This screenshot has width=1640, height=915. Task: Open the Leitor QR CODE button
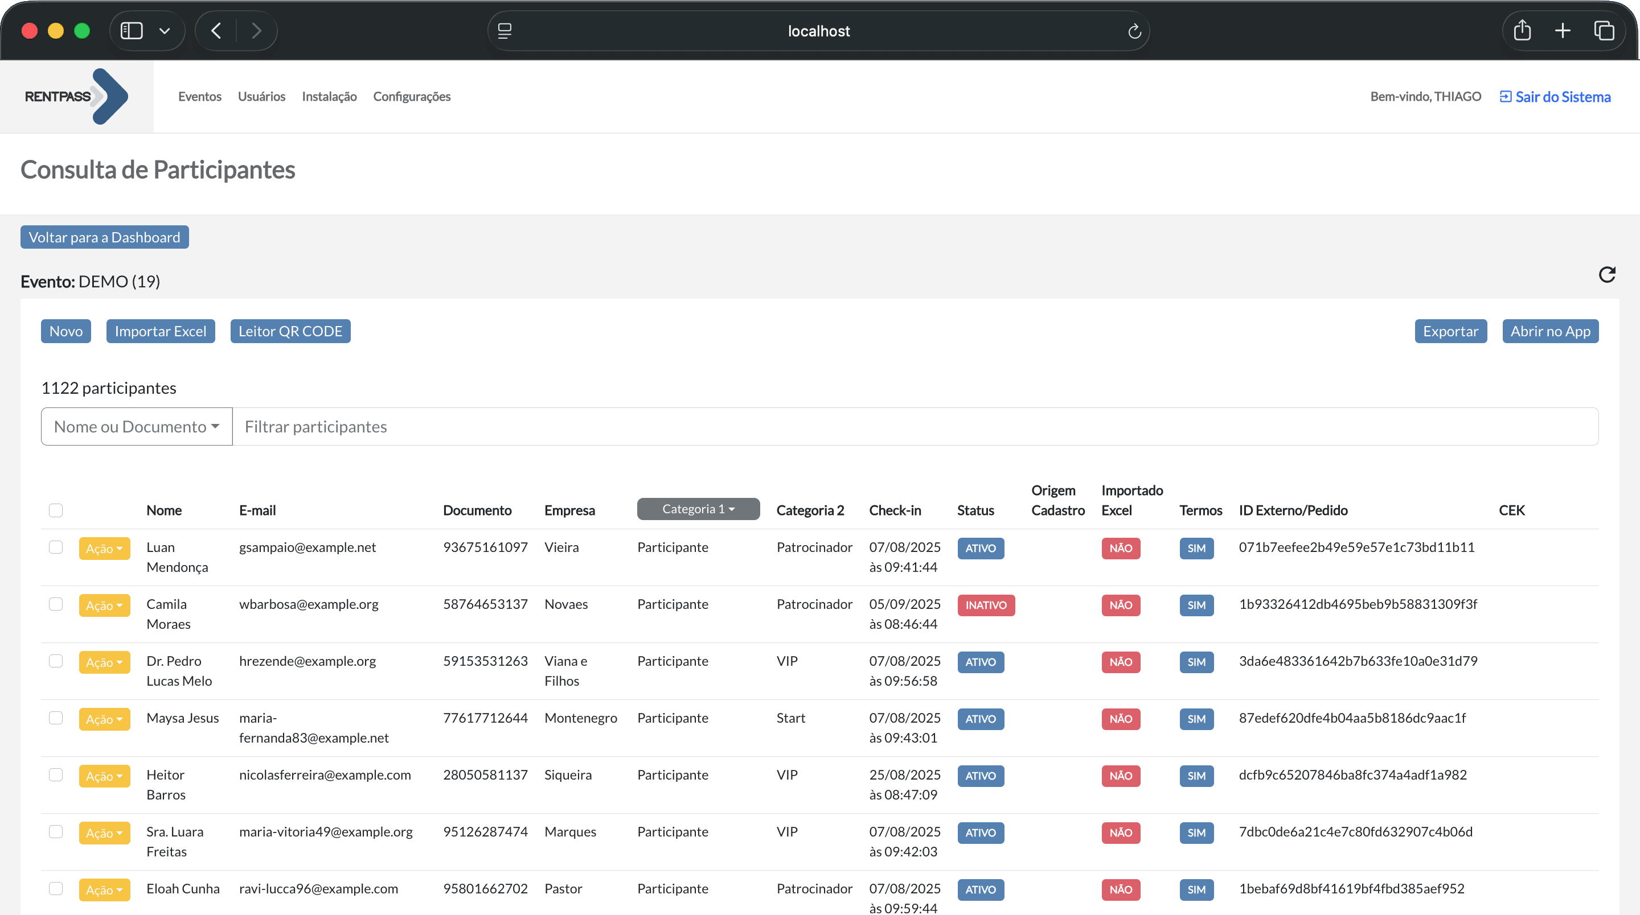290,331
